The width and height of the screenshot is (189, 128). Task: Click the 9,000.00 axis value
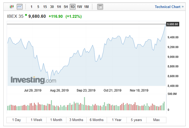[173, 57]
